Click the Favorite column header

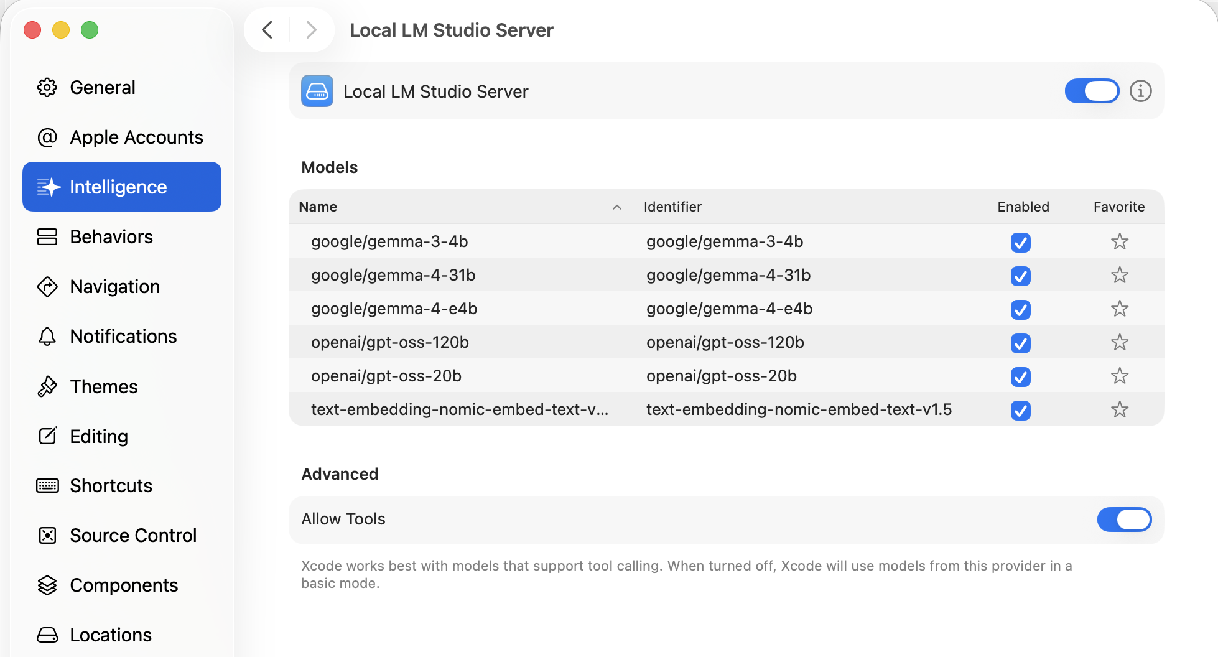pyautogui.click(x=1118, y=207)
